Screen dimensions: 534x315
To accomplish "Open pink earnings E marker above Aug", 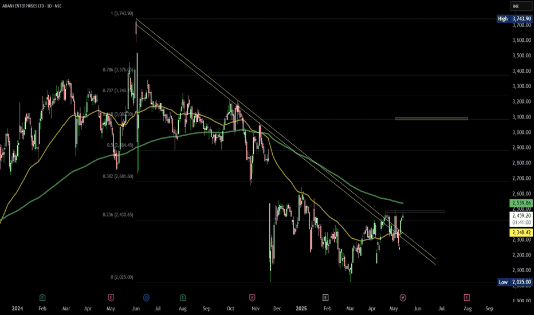I will [x=466, y=298].
